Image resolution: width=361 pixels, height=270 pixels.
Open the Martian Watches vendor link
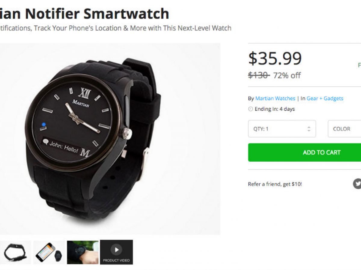(275, 98)
